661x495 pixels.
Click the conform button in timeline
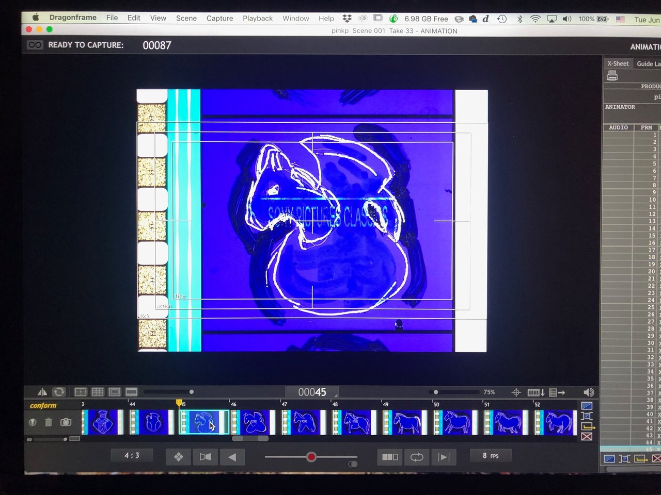[x=43, y=406]
